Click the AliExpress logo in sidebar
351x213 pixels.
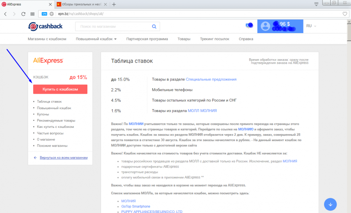coord(48,61)
